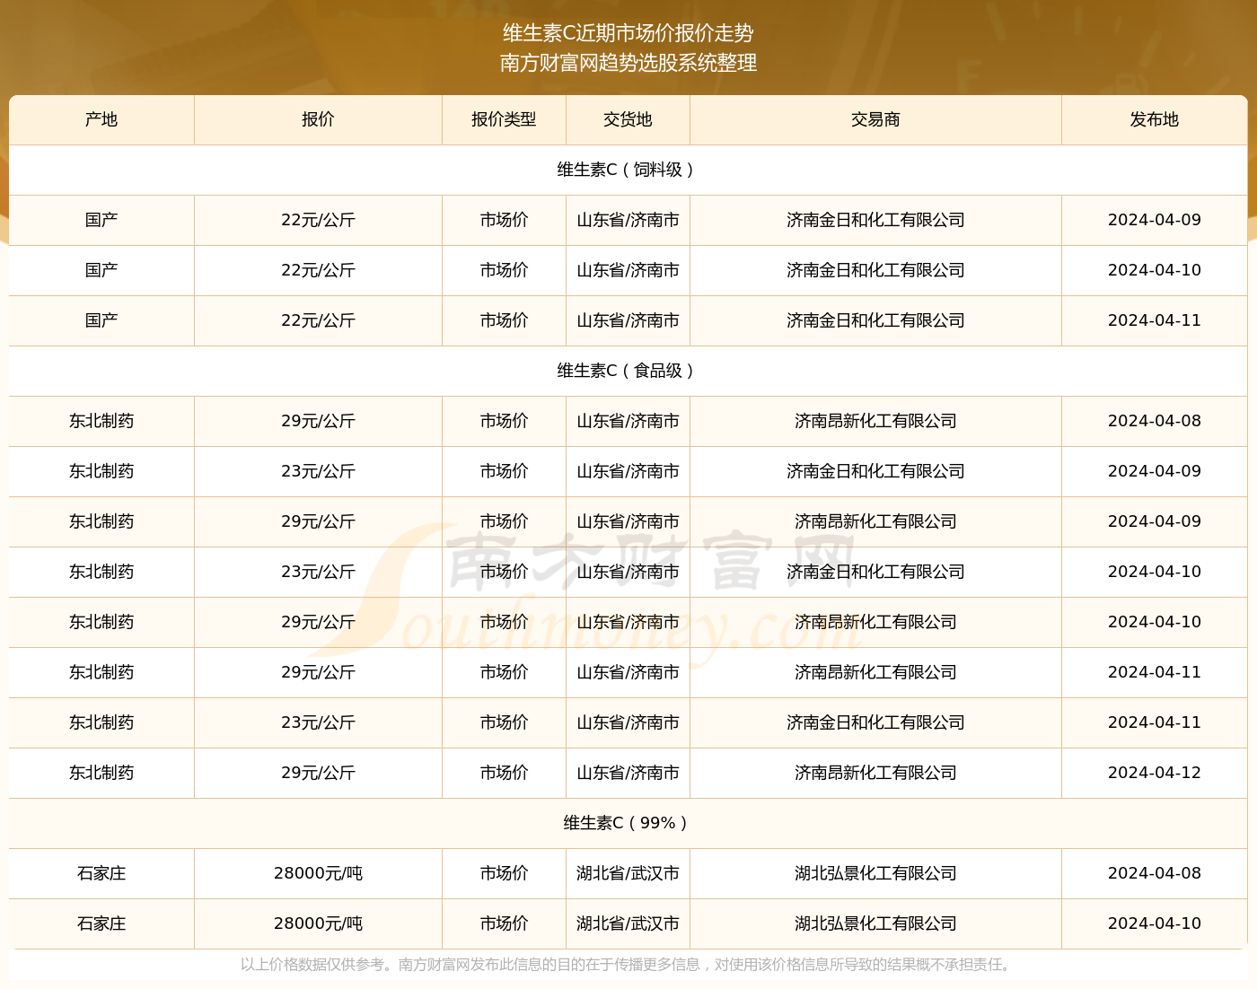Click the date 2024-04-12
1257x989 pixels.
(1155, 773)
